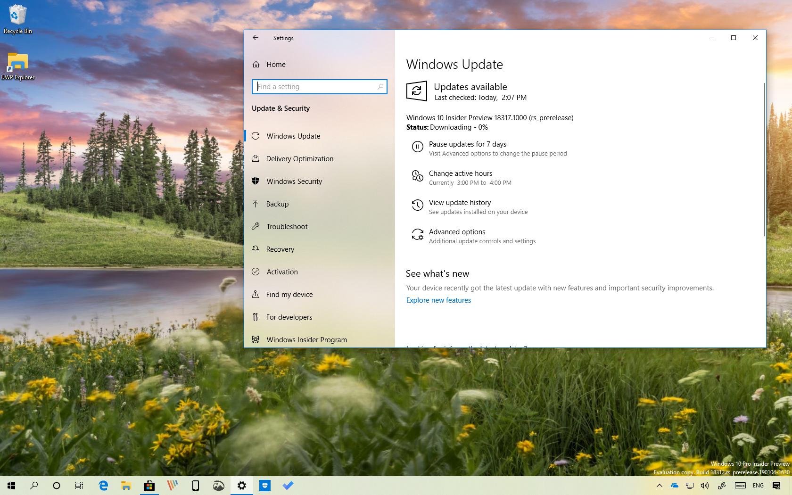Screen dimensions: 792x495
Task: Click the OneDrive cloud tray icon
Action: tap(675, 486)
